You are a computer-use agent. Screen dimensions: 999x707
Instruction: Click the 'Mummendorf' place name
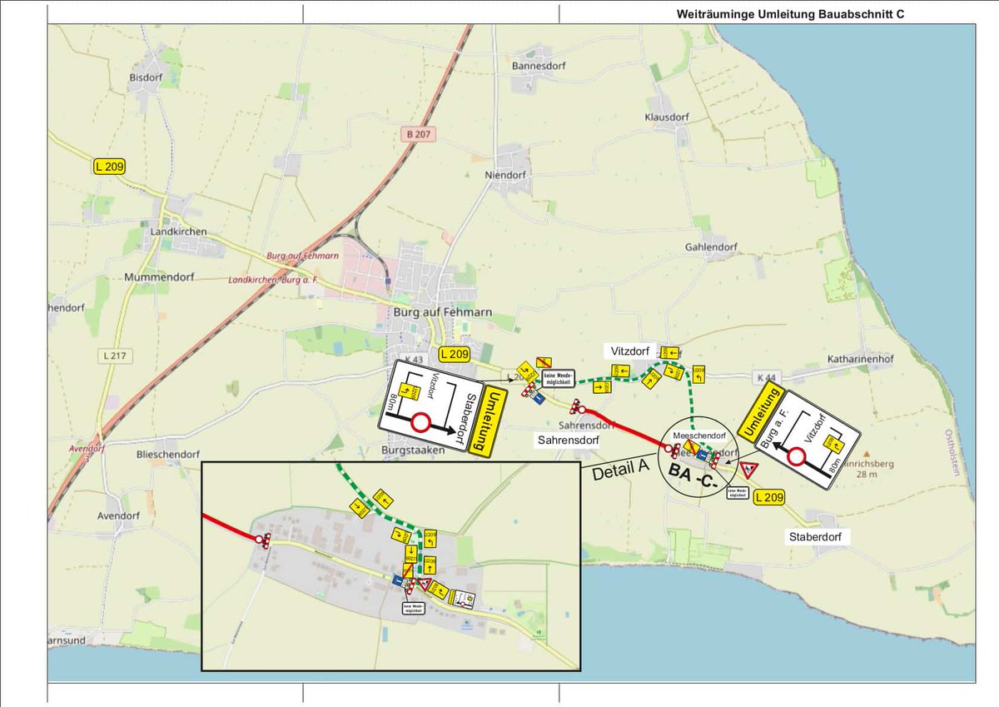click(158, 276)
